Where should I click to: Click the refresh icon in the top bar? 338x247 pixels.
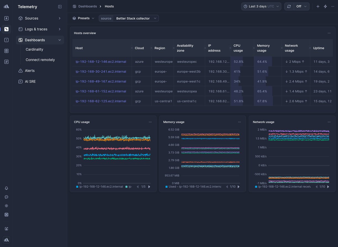click(x=289, y=6)
